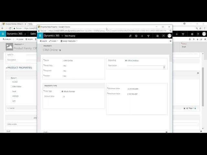Open the FLOWS dropdown in command bar
The width and height of the screenshot is (207, 155).
coord(53,41)
